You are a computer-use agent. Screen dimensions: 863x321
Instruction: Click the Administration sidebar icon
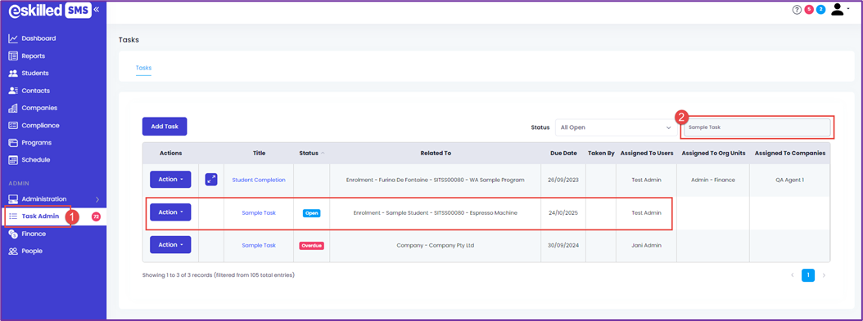pyautogui.click(x=13, y=198)
